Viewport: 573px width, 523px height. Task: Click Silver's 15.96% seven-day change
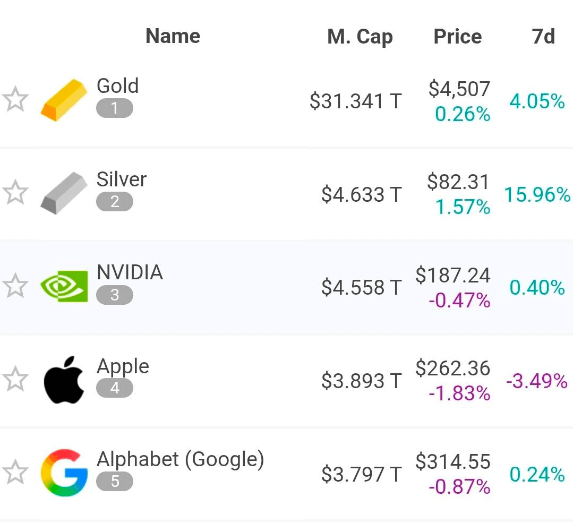[537, 195]
